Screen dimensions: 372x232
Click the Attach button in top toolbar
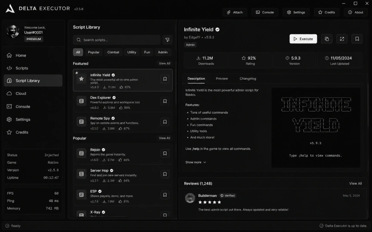235,12
